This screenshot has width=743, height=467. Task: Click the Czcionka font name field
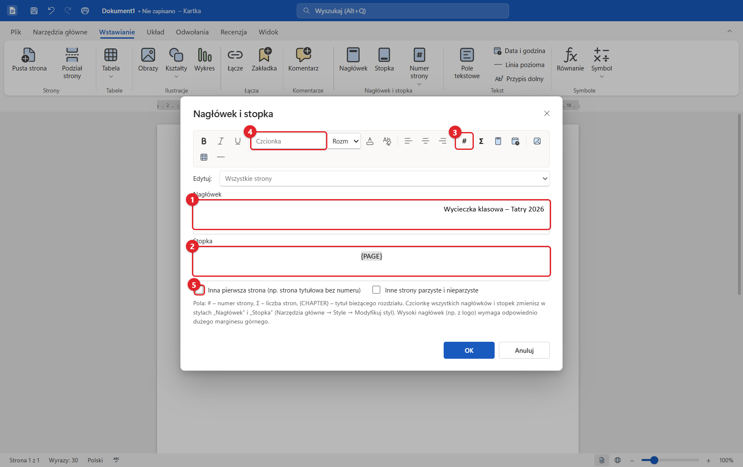pyautogui.click(x=289, y=141)
